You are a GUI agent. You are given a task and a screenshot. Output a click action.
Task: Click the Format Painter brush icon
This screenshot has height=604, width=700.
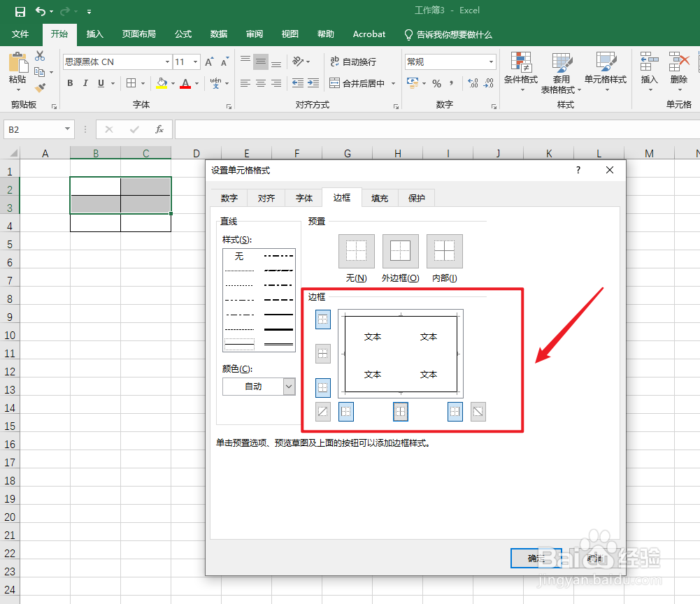tap(40, 88)
